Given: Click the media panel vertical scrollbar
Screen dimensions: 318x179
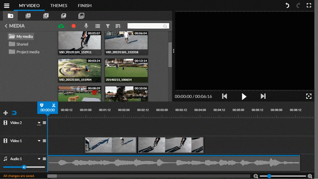Looking at the screenshot, I should click(170, 55).
